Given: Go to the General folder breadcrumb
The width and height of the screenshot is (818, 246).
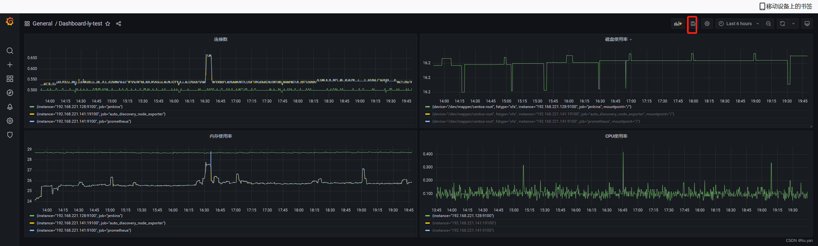Looking at the screenshot, I should click(x=42, y=24).
